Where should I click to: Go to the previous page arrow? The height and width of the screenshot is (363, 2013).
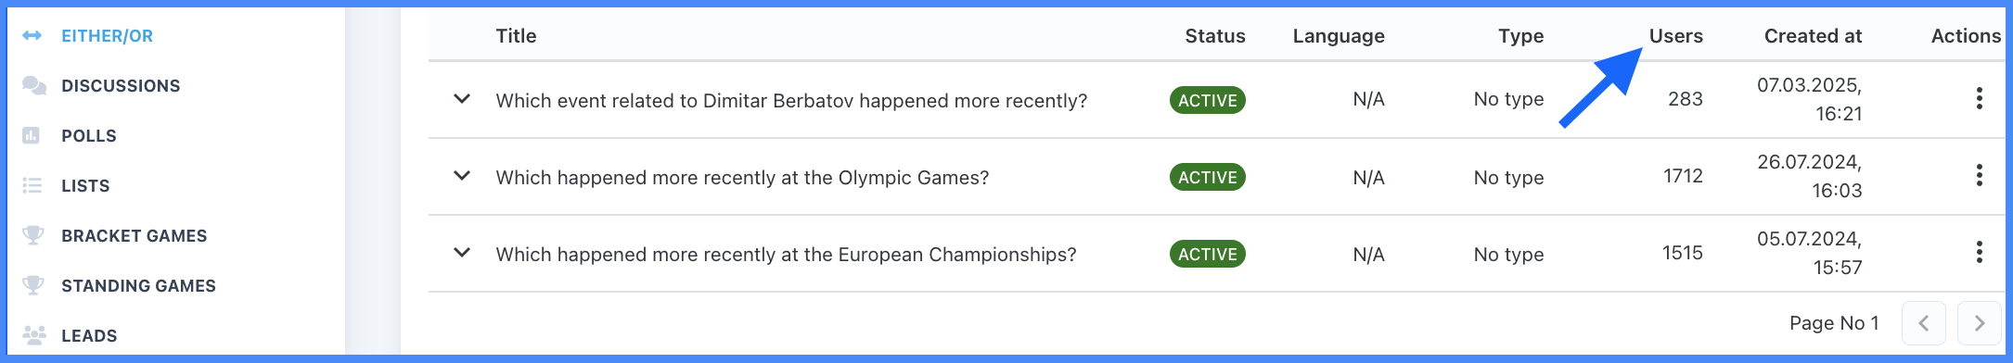coord(1923,323)
